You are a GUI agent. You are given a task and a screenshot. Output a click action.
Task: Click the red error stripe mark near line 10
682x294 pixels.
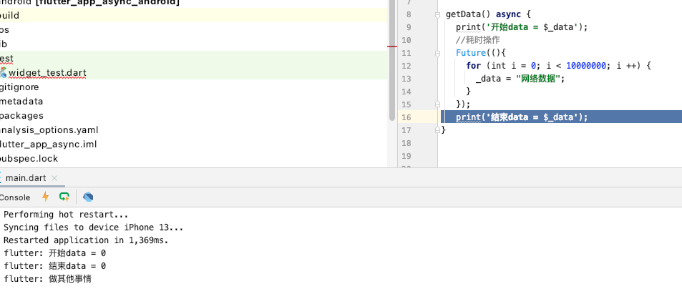pos(392,46)
